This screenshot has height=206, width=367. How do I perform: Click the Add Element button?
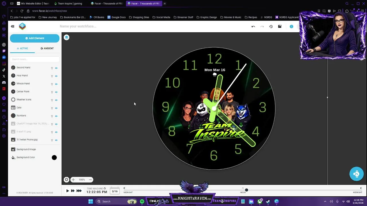[35, 38]
